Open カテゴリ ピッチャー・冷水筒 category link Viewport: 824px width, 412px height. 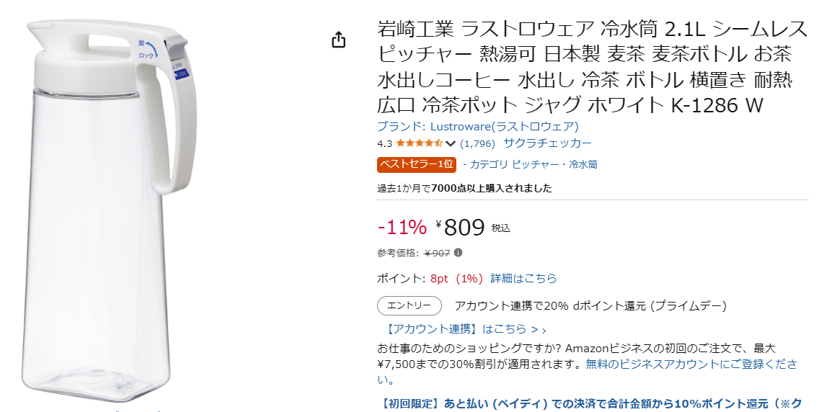coord(530,164)
